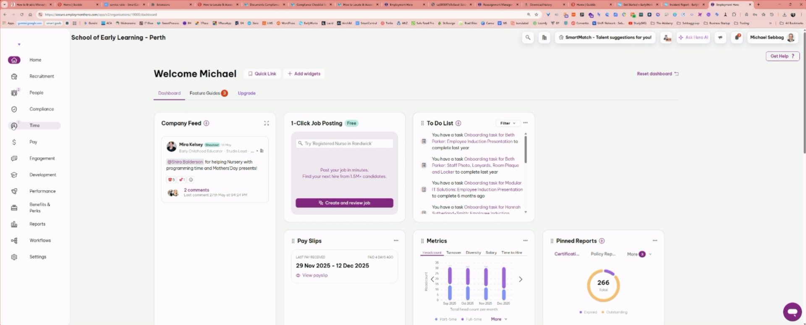The width and height of the screenshot is (806, 325).
Task: Click the To Do List scrollbar
Action: 525,150
